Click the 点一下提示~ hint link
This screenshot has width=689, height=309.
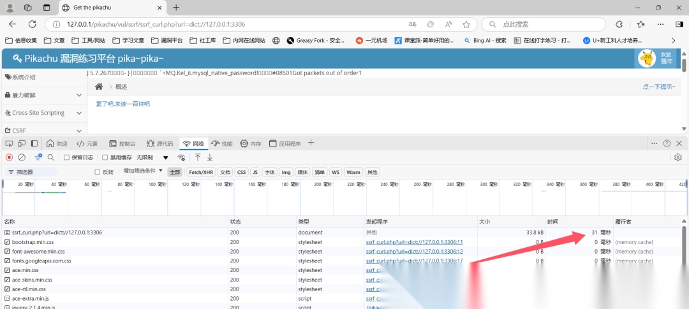pyautogui.click(x=658, y=87)
